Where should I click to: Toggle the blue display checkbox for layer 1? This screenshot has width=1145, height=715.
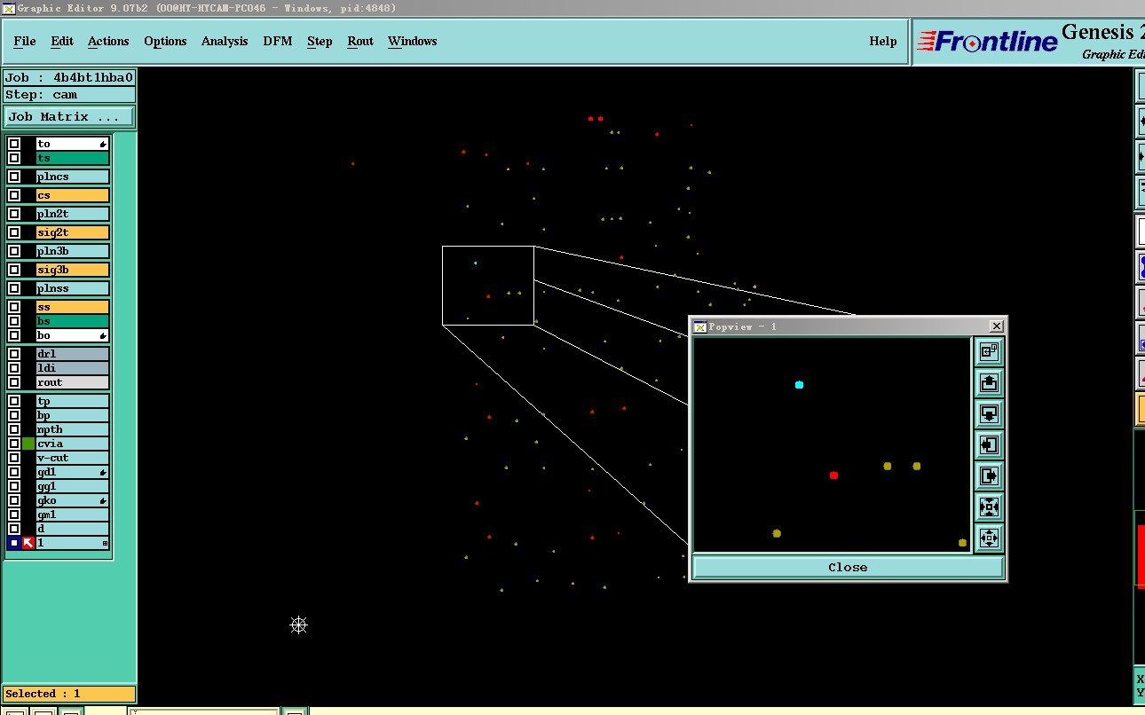coord(14,543)
